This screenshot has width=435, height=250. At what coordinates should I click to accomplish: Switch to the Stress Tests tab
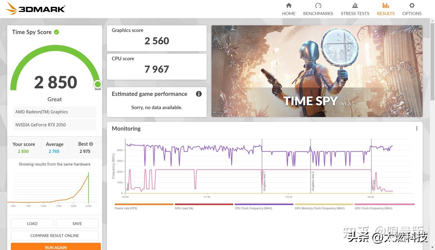pyautogui.click(x=355, y=9)
